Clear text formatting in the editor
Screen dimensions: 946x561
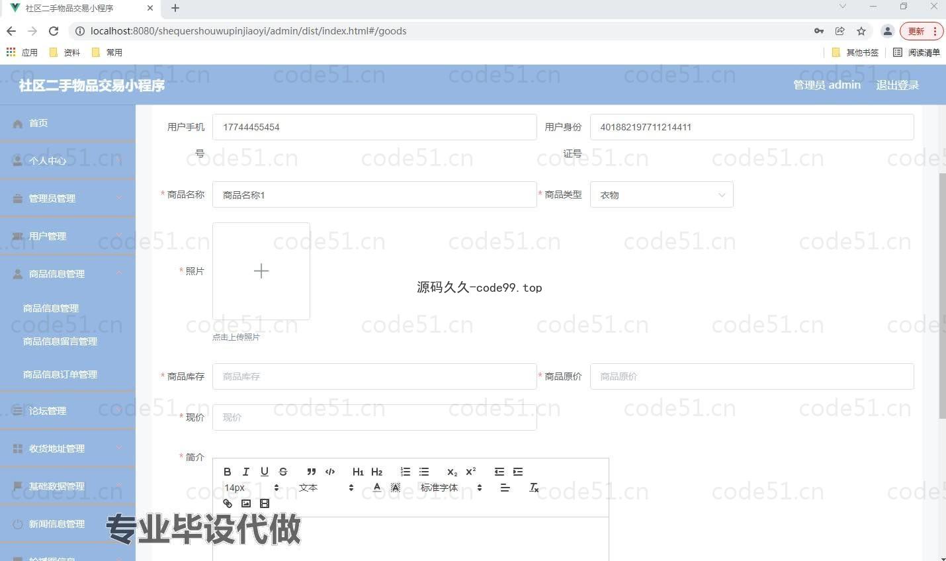pyautogui.click(x=533, y=488)
